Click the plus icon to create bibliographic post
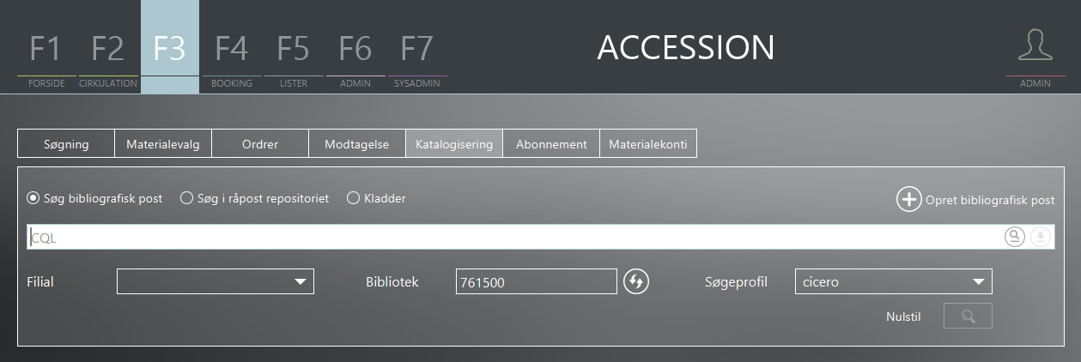The height and width of the screenshot is (362, 1081). coord(909,200)
